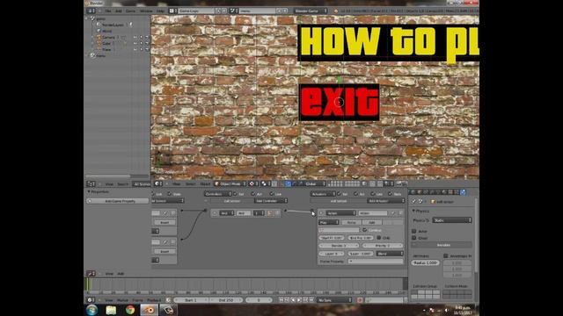The width and height of the screenshot is (563, 316).
Task: Click the Invisible physics button
Action: click(442, 245)
